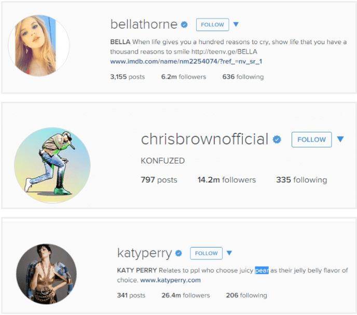Viewport: 357px width, 315px height.
Task: Expand dropdown arrow beside bellathorne's Follow button
Action: [236, 24]
